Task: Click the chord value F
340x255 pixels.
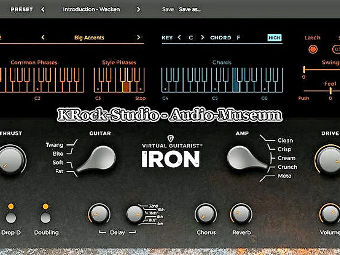Action: coord(238,37)
